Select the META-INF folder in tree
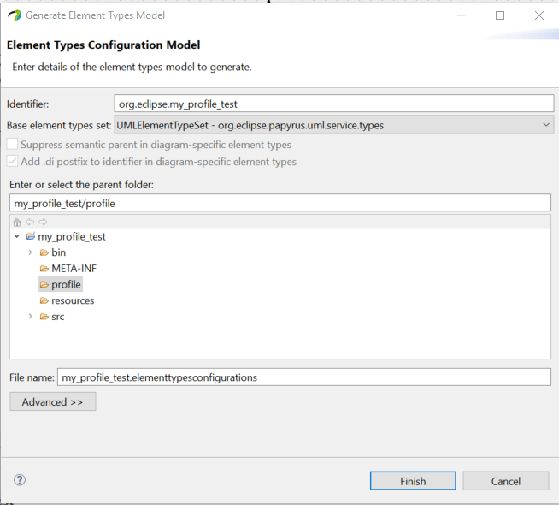559x505 pixels. click(x=74, y=269)
